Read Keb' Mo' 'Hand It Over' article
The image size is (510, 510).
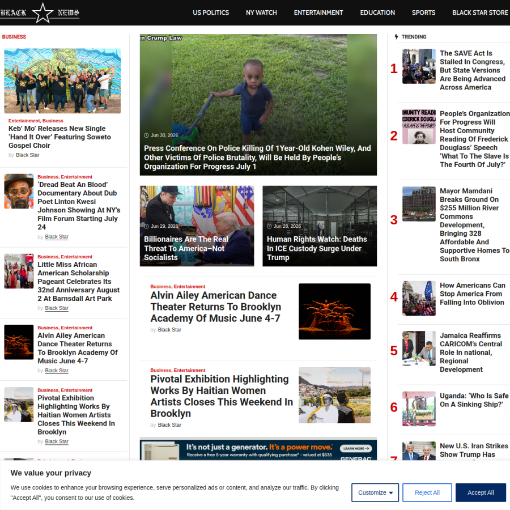click(59, 137)
